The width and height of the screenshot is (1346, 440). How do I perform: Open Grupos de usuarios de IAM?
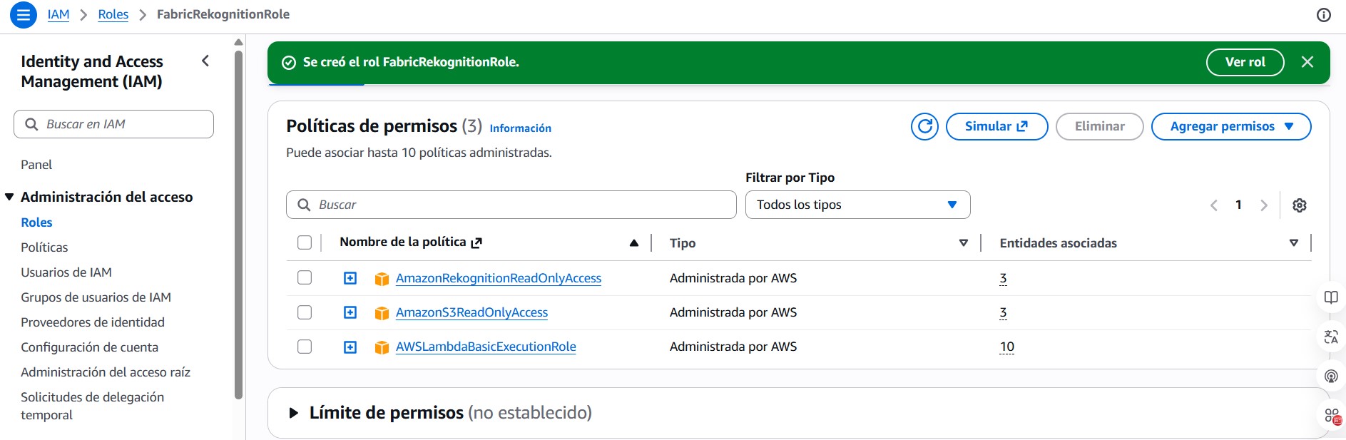point(96,297)
